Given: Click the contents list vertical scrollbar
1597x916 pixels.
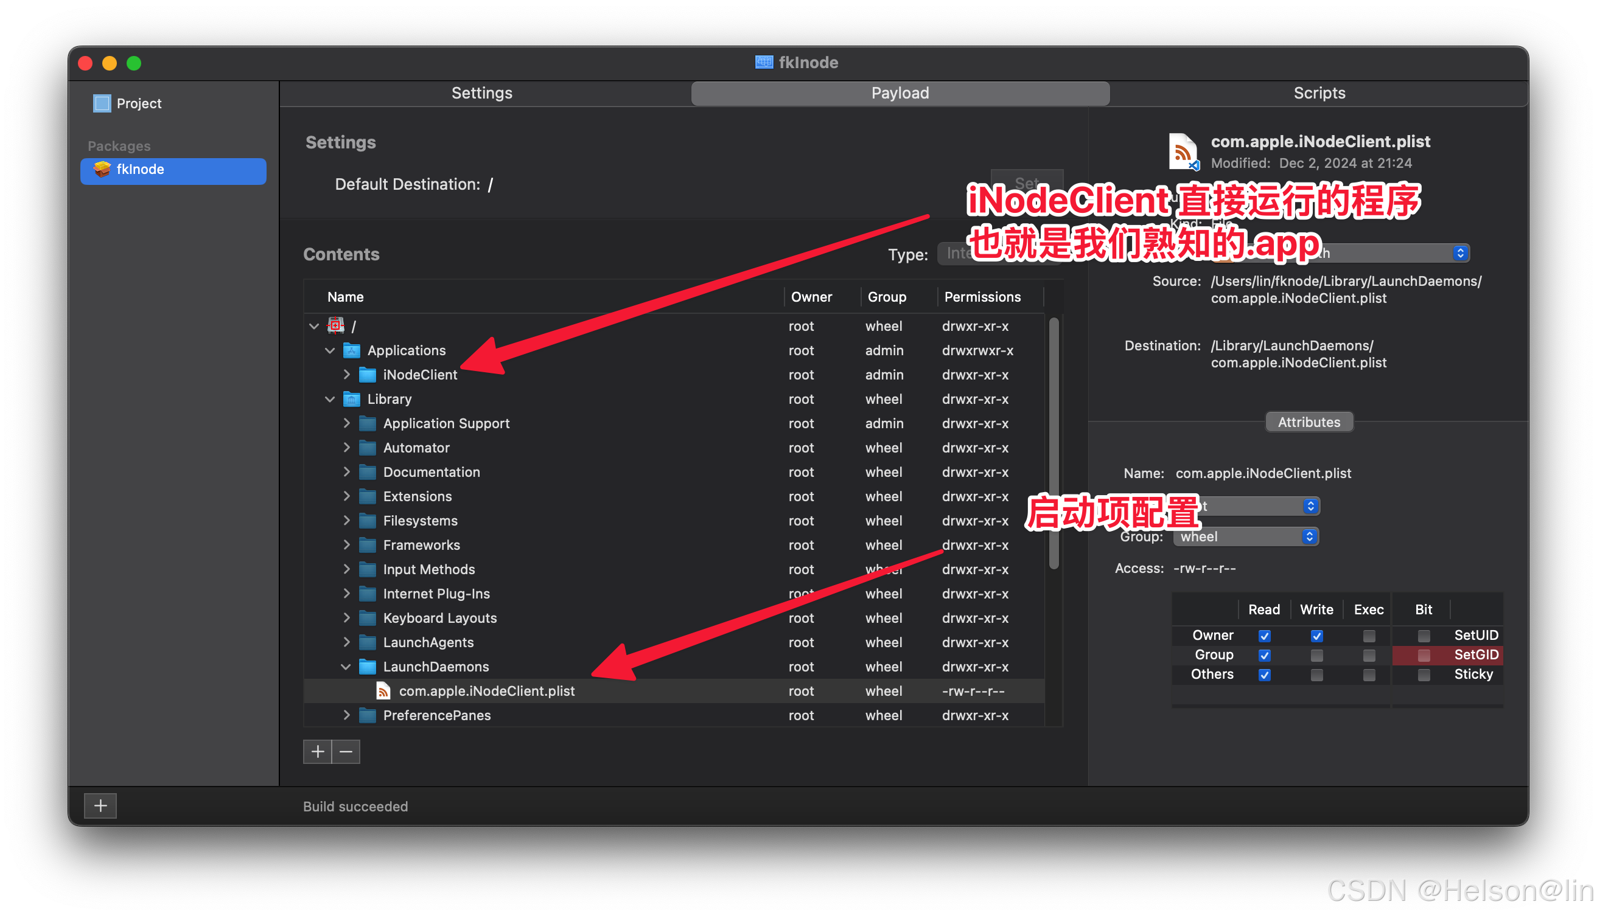Looking at the screenshot, I should [x=1053, y=443].
